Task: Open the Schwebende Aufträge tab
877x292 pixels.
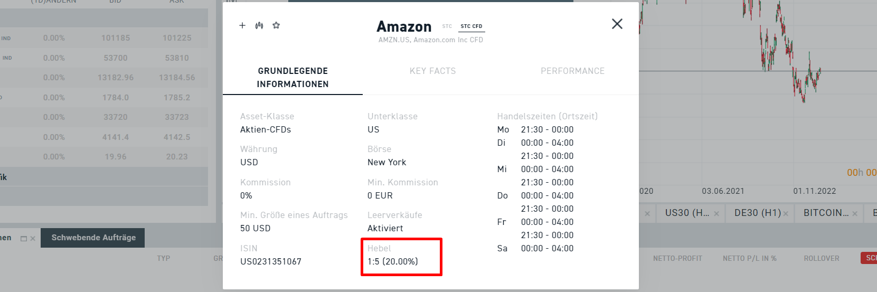Action: [93, 238]
